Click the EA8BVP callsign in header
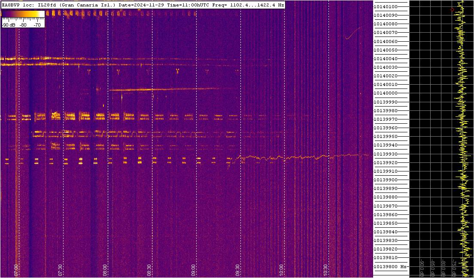Image resolution: width=474 pixels, height=278 pixels. [11, 5]
